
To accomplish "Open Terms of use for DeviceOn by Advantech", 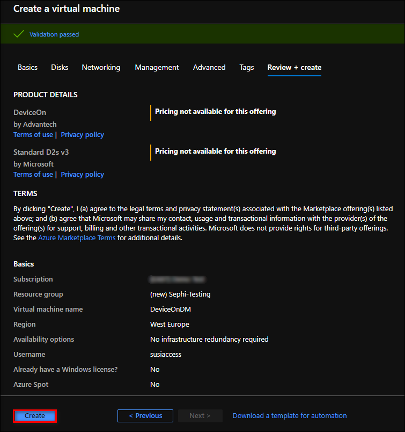I will point(33,135).
